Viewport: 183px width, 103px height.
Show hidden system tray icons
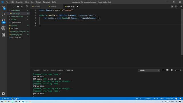coord(163,102)
